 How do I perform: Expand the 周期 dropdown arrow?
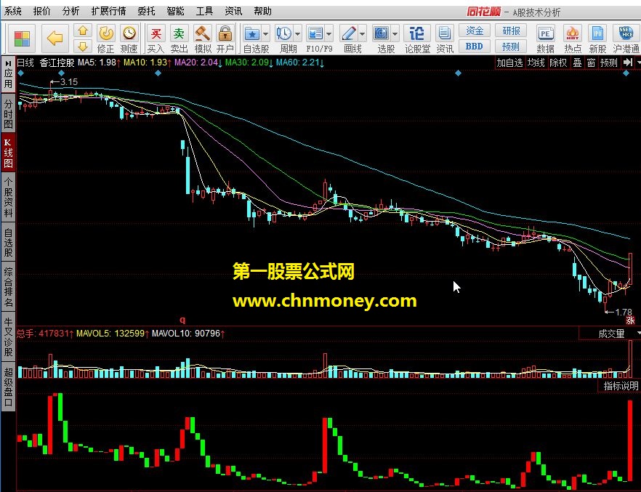point(298,33)
